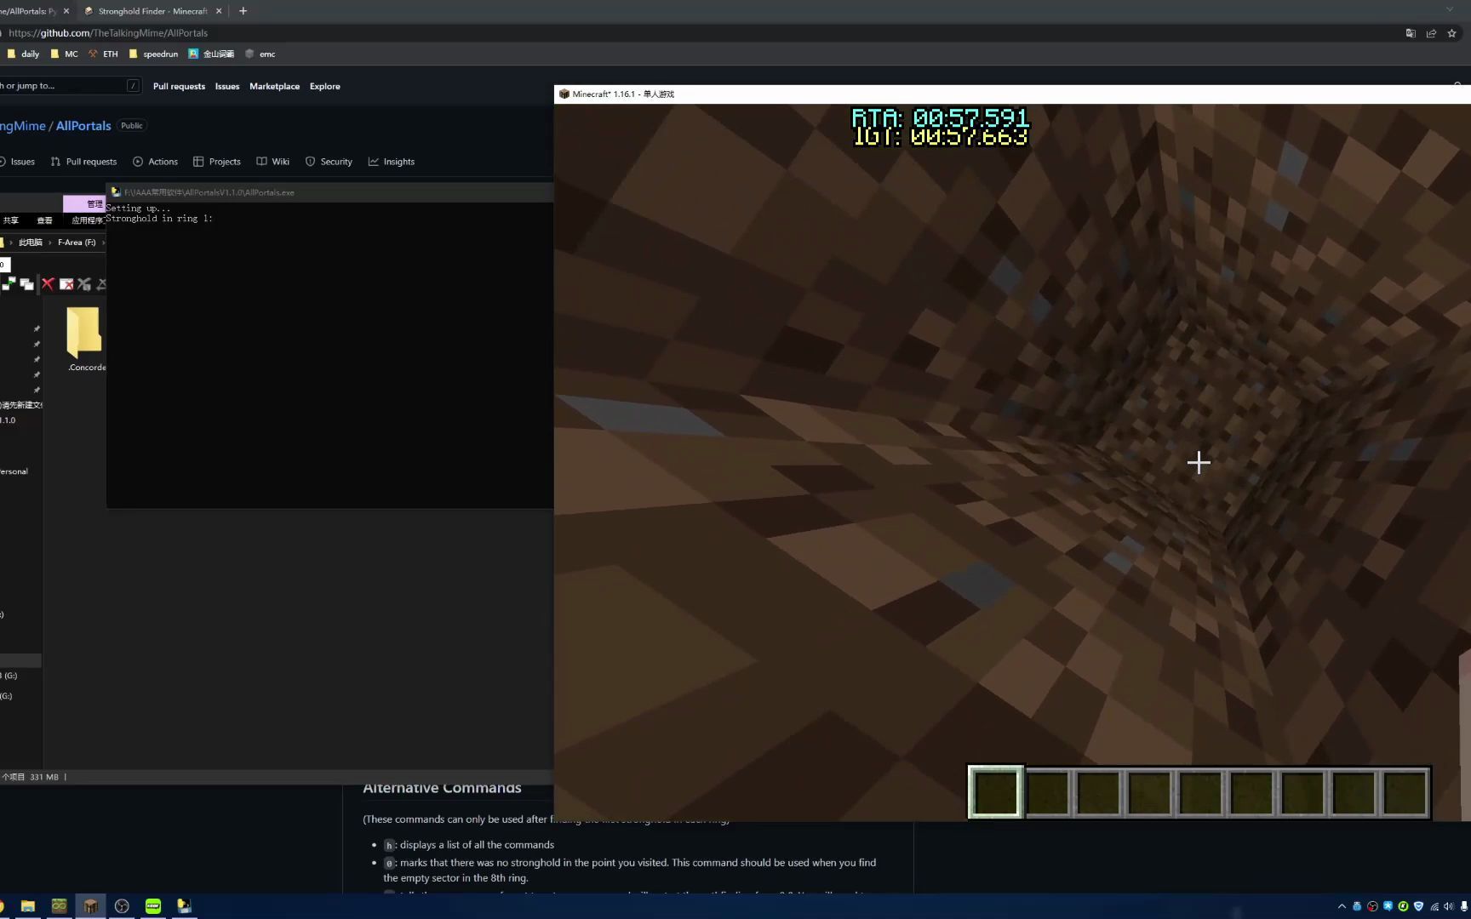
Task: Open the repository Projects tab
Action: click(217, 162)
